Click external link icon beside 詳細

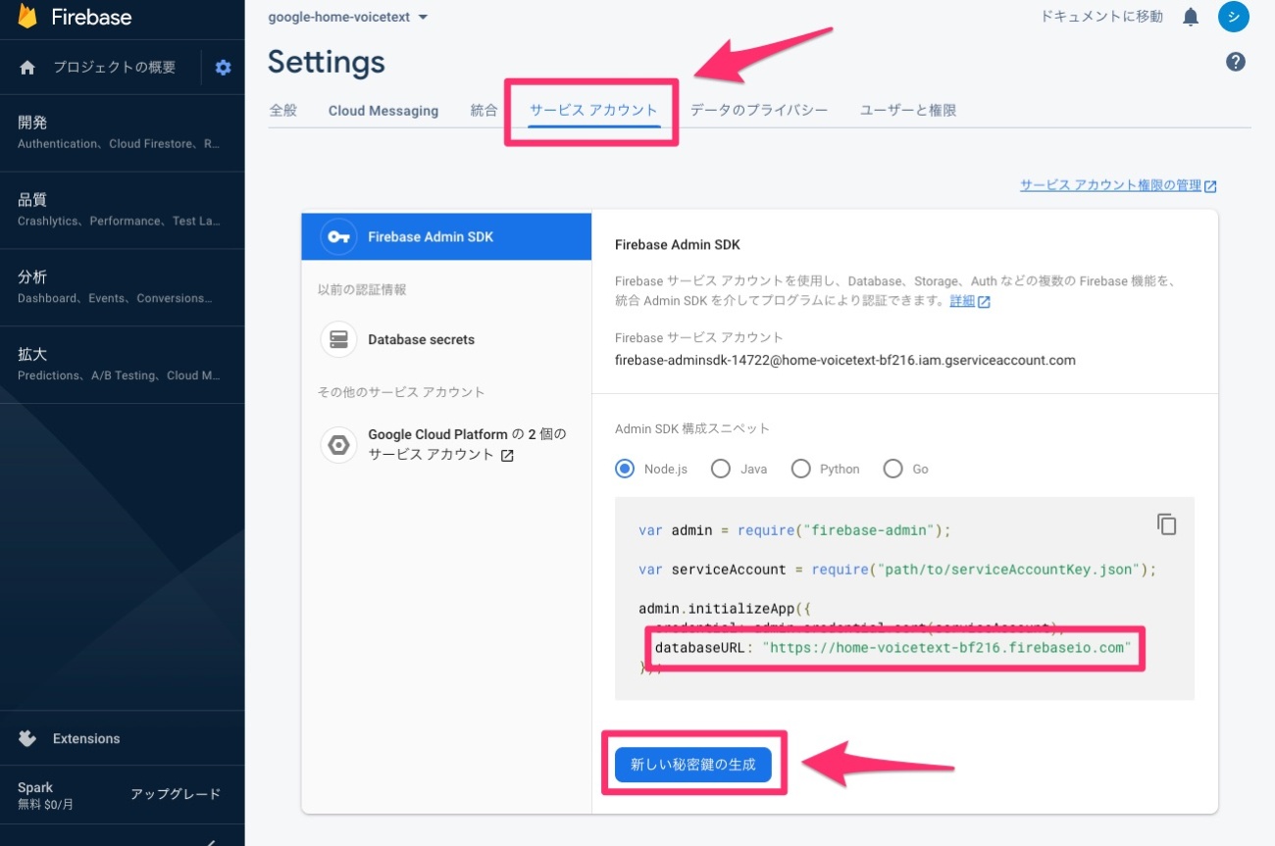coord(984,302)
